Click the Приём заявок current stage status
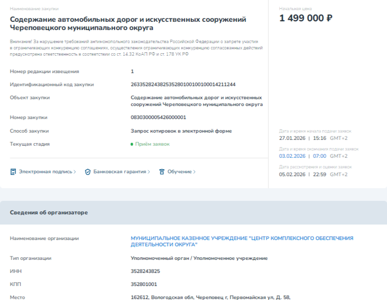The height and width of the screenshot is (300, 387). coord(152,144)
